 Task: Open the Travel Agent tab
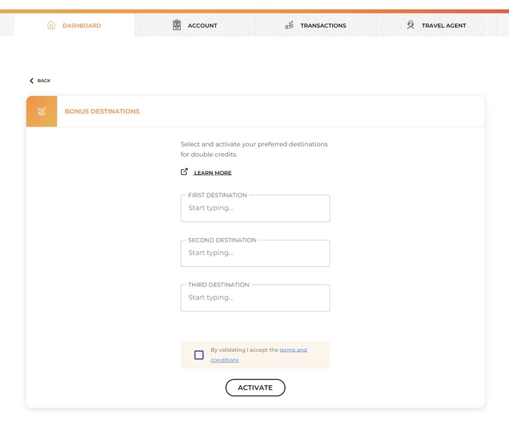[x=436, y=25]
